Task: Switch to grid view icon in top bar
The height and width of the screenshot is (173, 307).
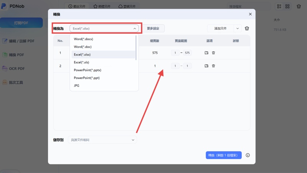Action: (287, 6)
